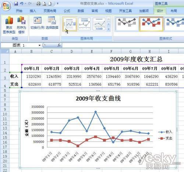Switch rows and columns (切换行/列)
Image resolution: width=184 pixels, height=172 pixels.
(38, 23)
